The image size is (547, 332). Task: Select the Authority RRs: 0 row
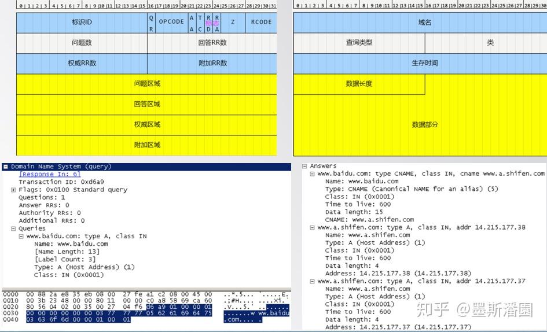click(50, 213)
